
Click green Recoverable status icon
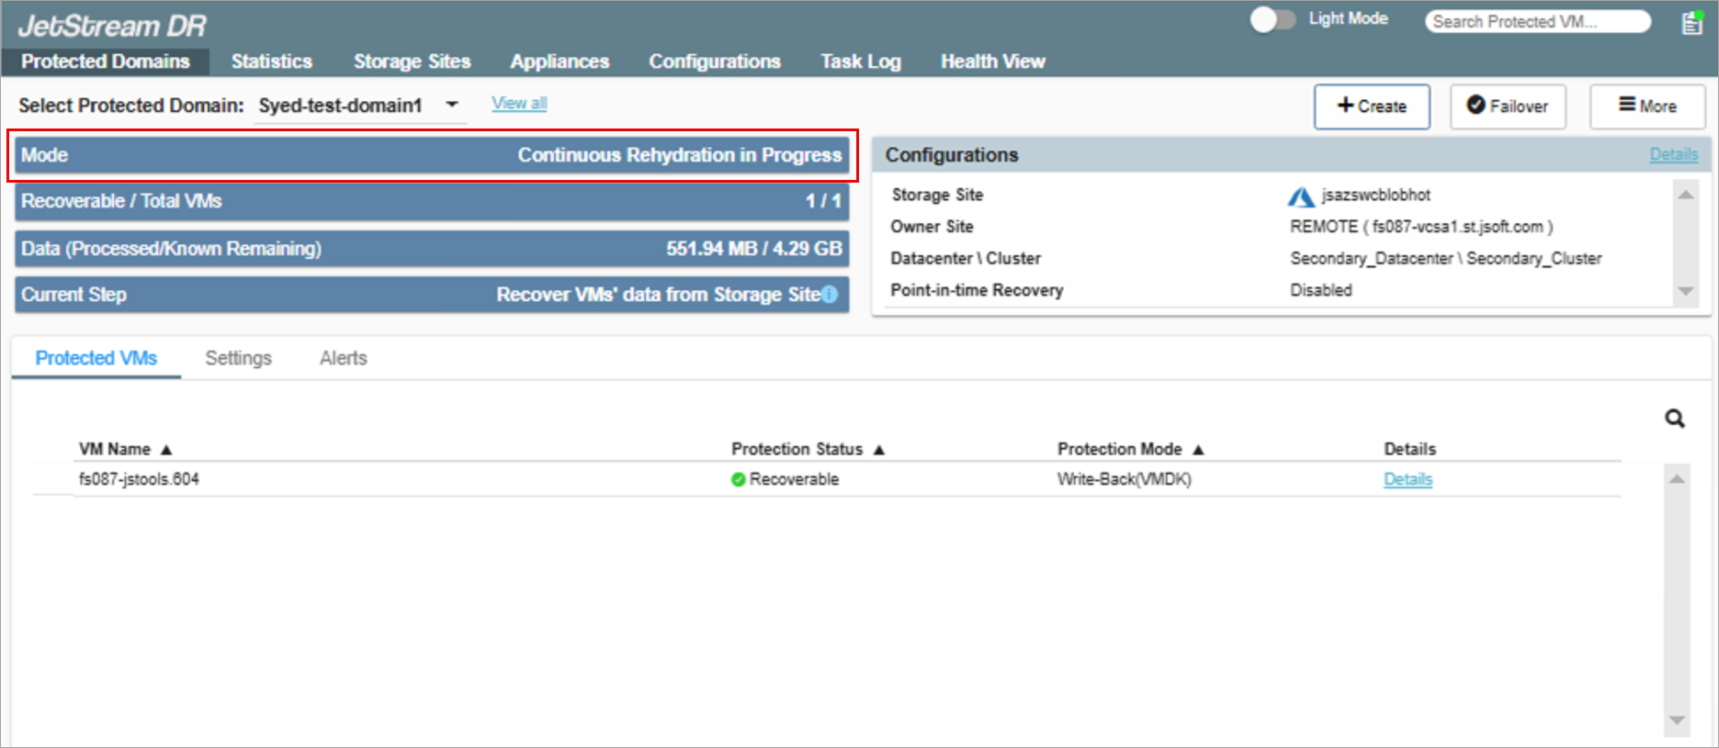(x=738, y=479)
